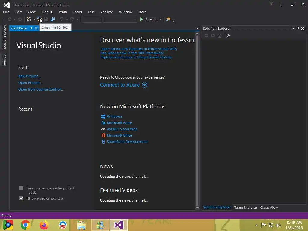Click the network icon in system tray
Screen dimensions: 308x231
tap(271, 225)
